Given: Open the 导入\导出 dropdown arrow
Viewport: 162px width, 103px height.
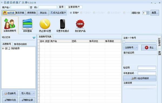Looking at the screenshot, I should pos(34,93).
